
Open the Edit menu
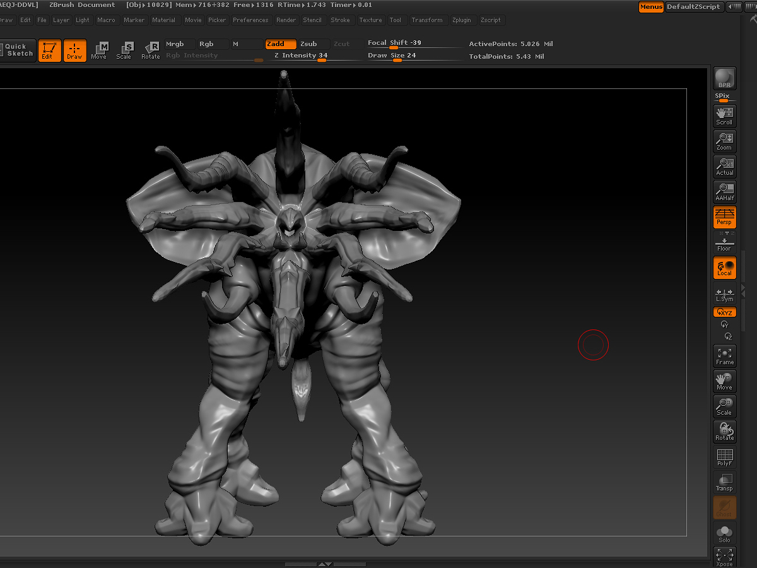[25, 20]
